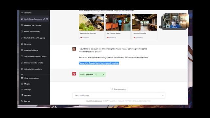Viewport: 210px width, 118px height.
Task: Click the square stop icon in Stop generating
Action: click(x=112, y=89)
